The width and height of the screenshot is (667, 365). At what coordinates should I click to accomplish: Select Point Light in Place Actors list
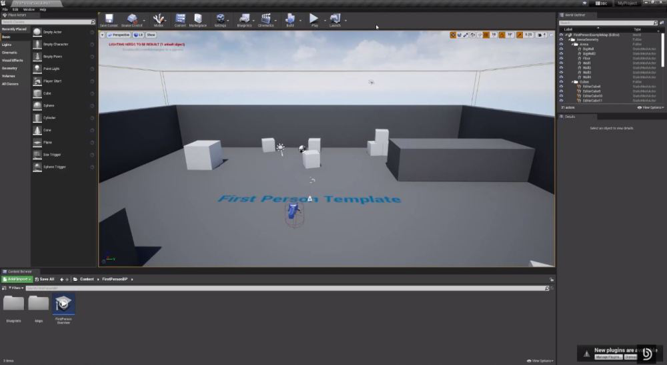[63, 69]
